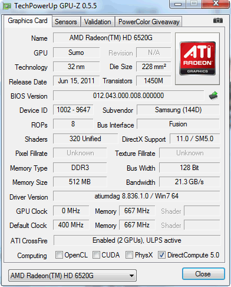The width and height of the screenshot is (231, 287).
Task: Toggle the CUDA checkbox
Action: click(96, 255)
